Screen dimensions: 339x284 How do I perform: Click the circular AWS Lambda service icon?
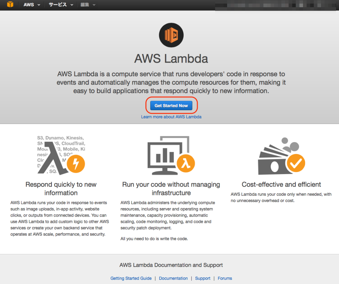(x=171, y=35)
